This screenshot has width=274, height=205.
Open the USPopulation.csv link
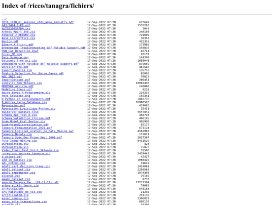point(15,144)
